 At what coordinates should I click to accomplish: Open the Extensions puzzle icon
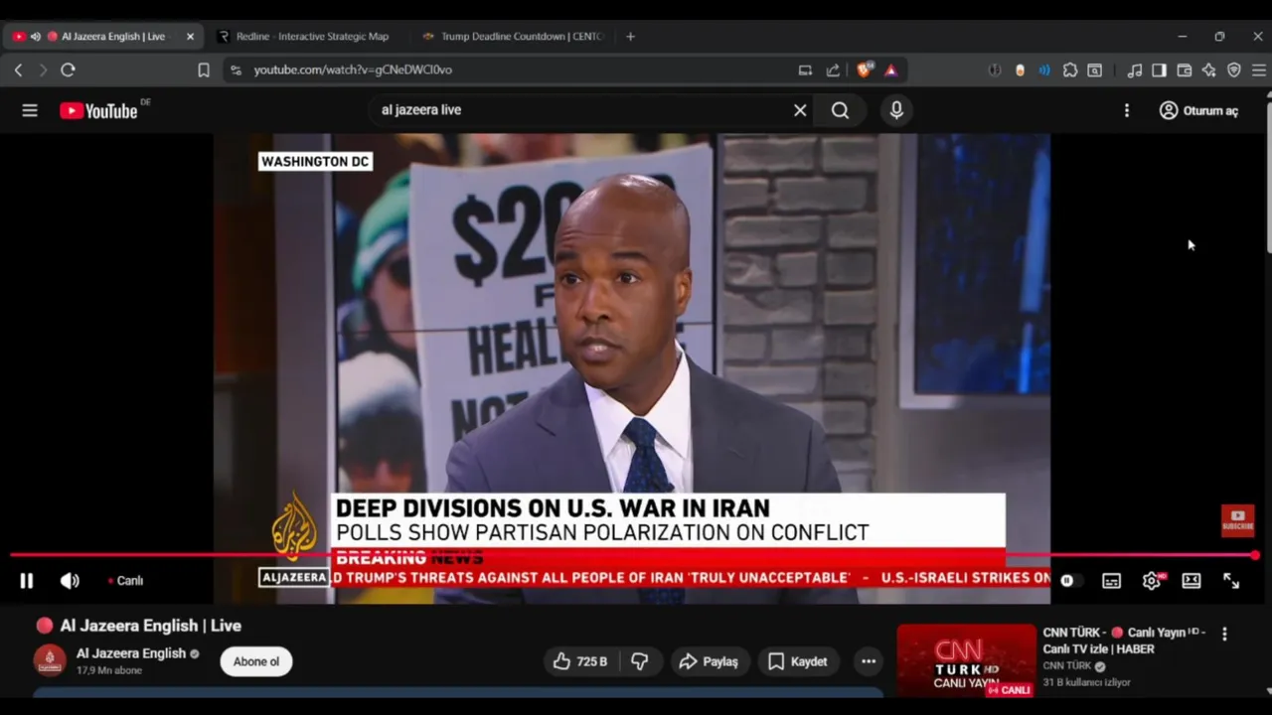(x=1070, y=70)
